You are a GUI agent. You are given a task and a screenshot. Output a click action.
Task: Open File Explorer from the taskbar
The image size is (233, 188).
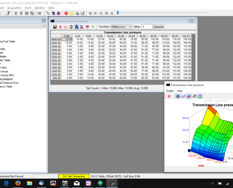pos(30,183)
